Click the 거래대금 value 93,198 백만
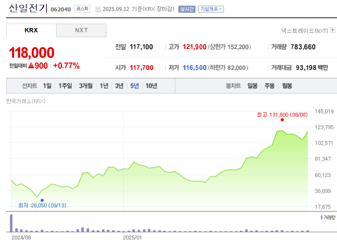Image resolution: width=337 pixels, height=244 pixels. click(x=312, y=67)
